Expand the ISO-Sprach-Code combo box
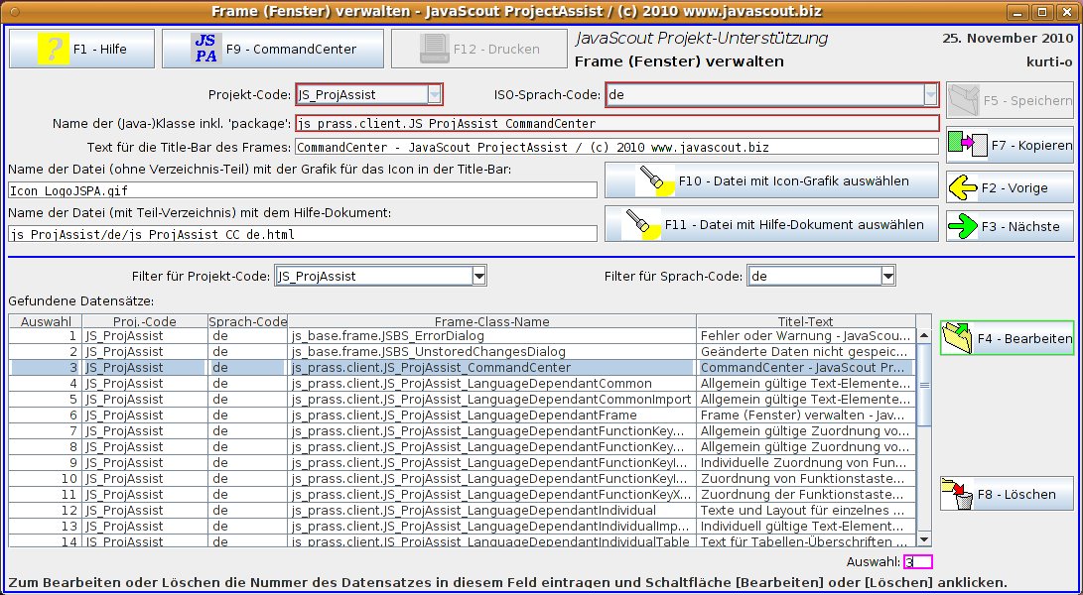The width and height of the screenshot is (1083, 595). 930,95
